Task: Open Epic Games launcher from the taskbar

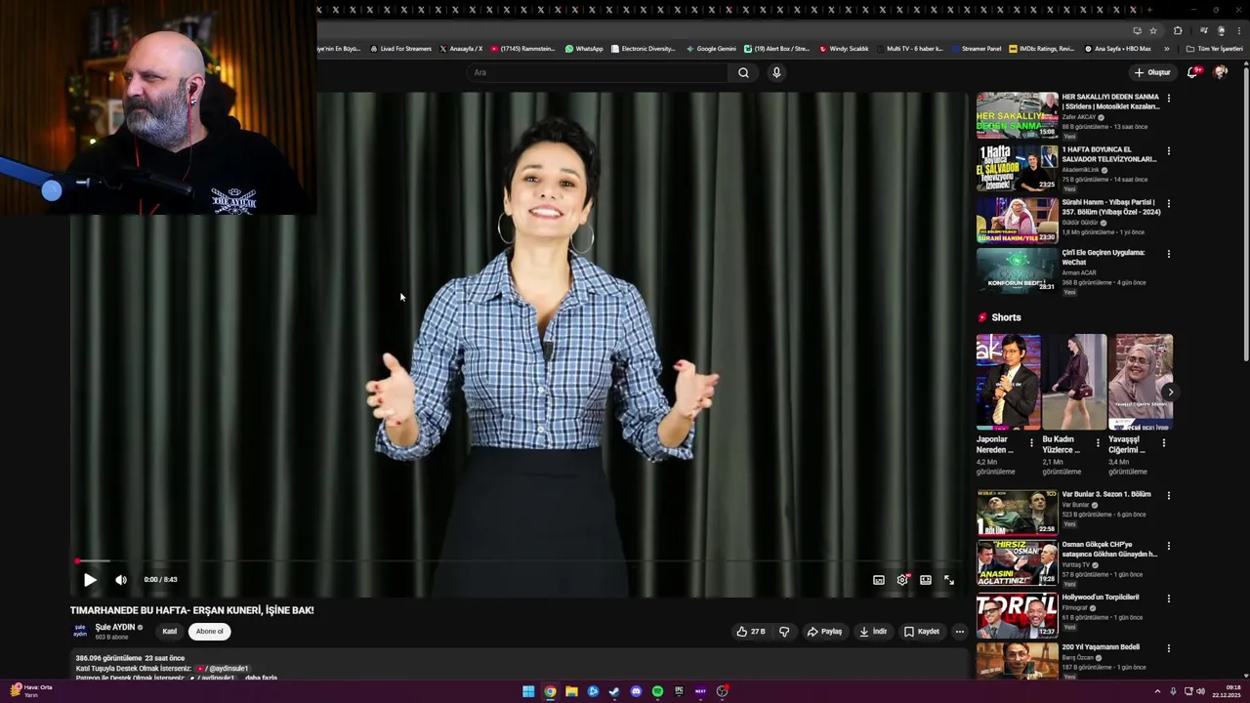Action: [679, 691]
